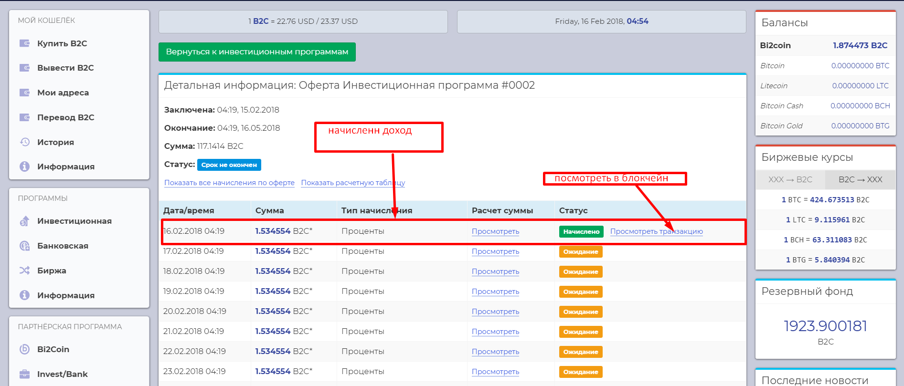Switch to XXX → B2C rates tab
The width and height of the screenshot is (904, 386).
[790, 179]
